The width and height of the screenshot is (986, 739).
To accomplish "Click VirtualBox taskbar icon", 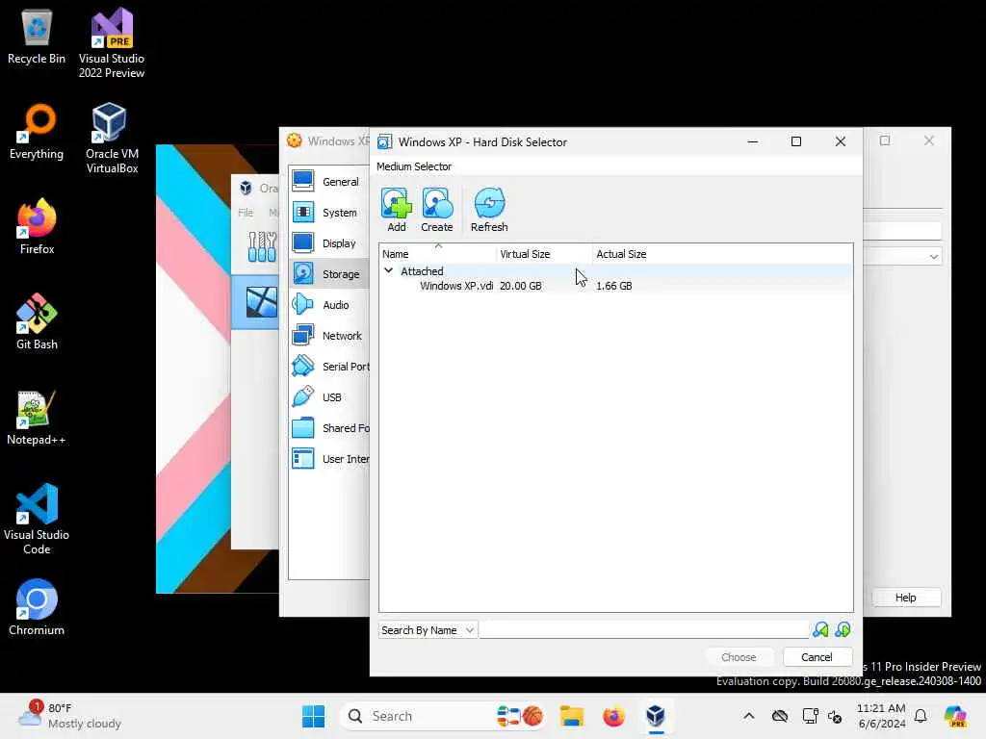I will [x=655, y=716].
